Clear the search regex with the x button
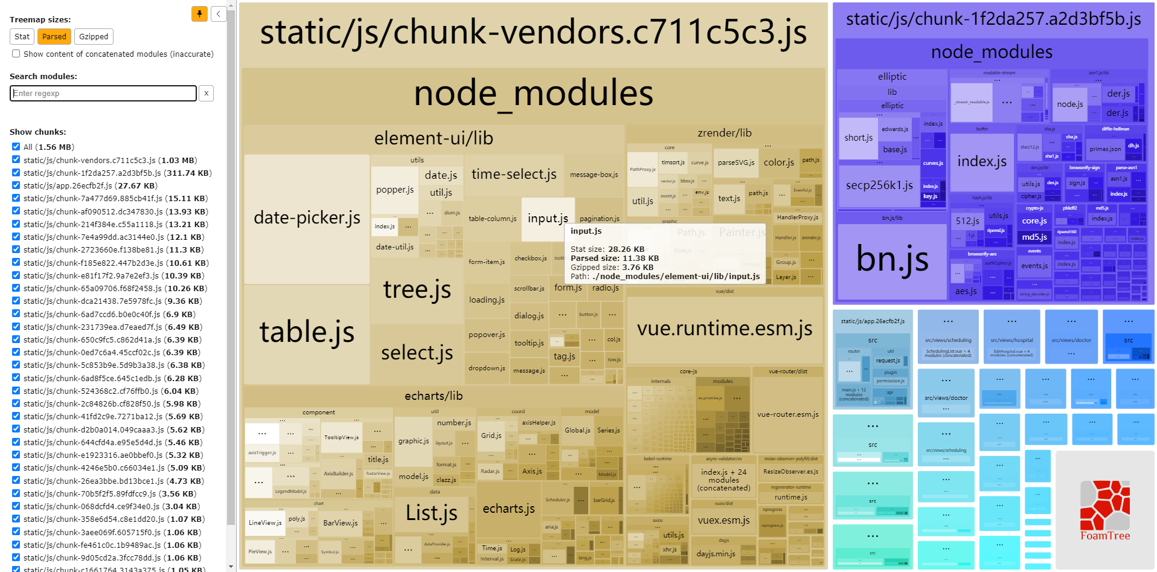 pos(207,93)
